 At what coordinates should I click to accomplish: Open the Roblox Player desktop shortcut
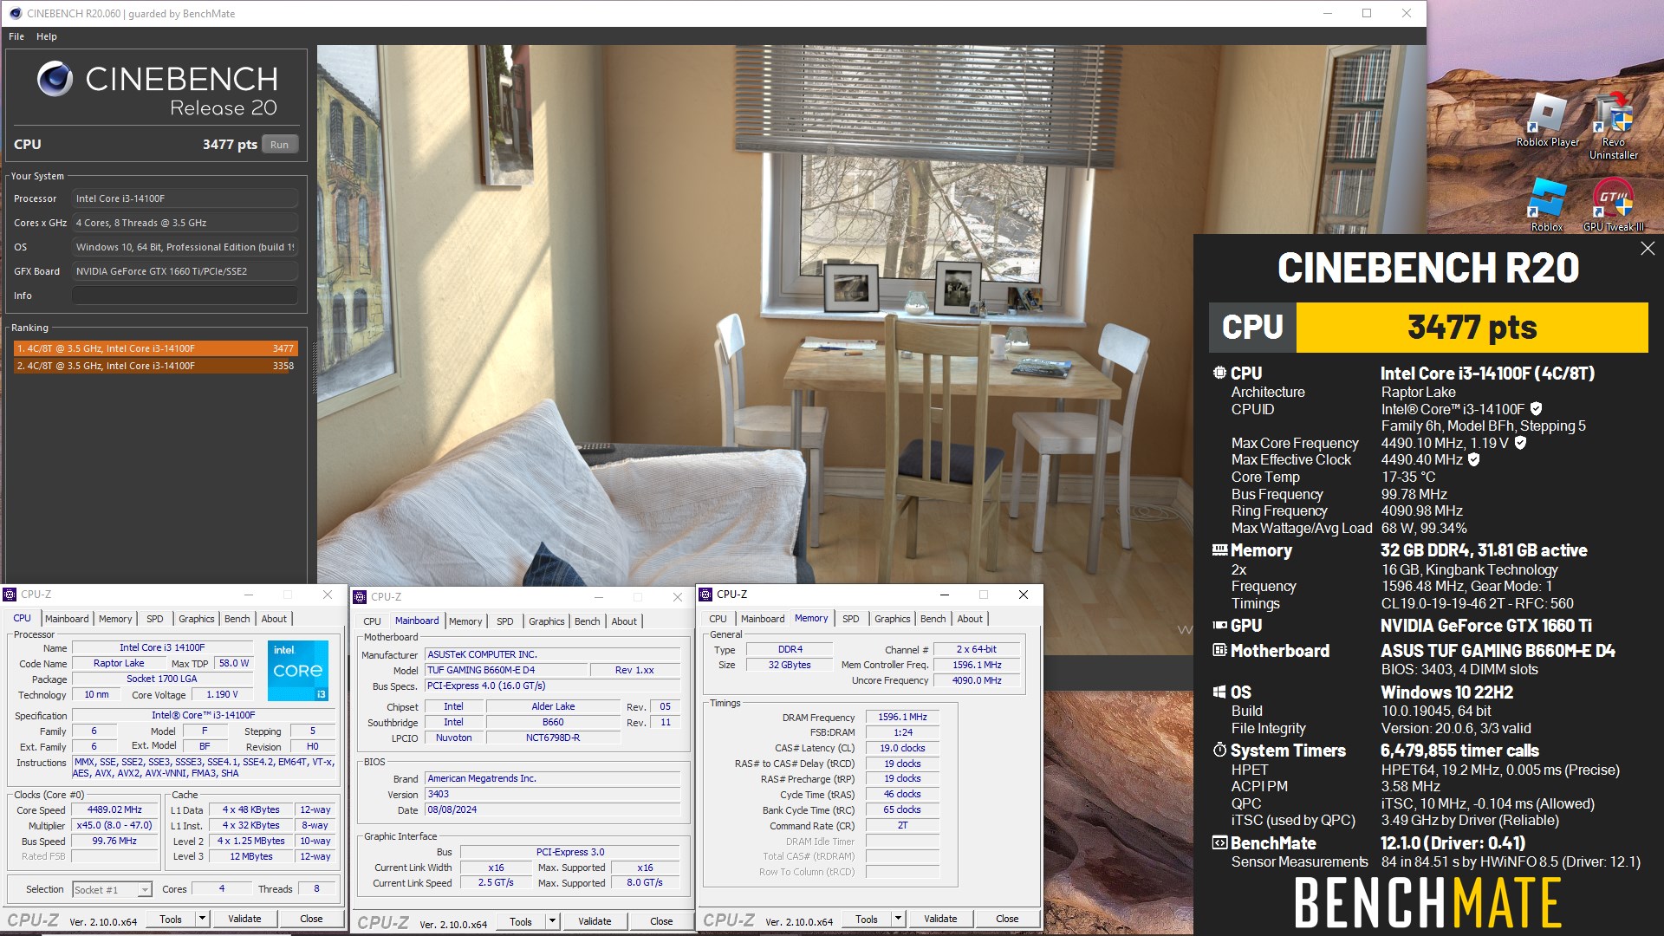tap(1547, 120)
